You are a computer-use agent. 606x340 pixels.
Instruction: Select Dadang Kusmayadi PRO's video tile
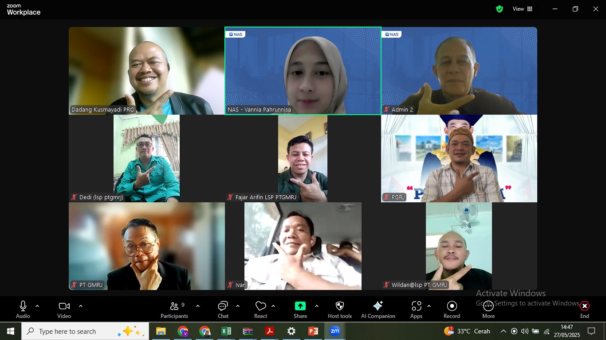[147, 71]
